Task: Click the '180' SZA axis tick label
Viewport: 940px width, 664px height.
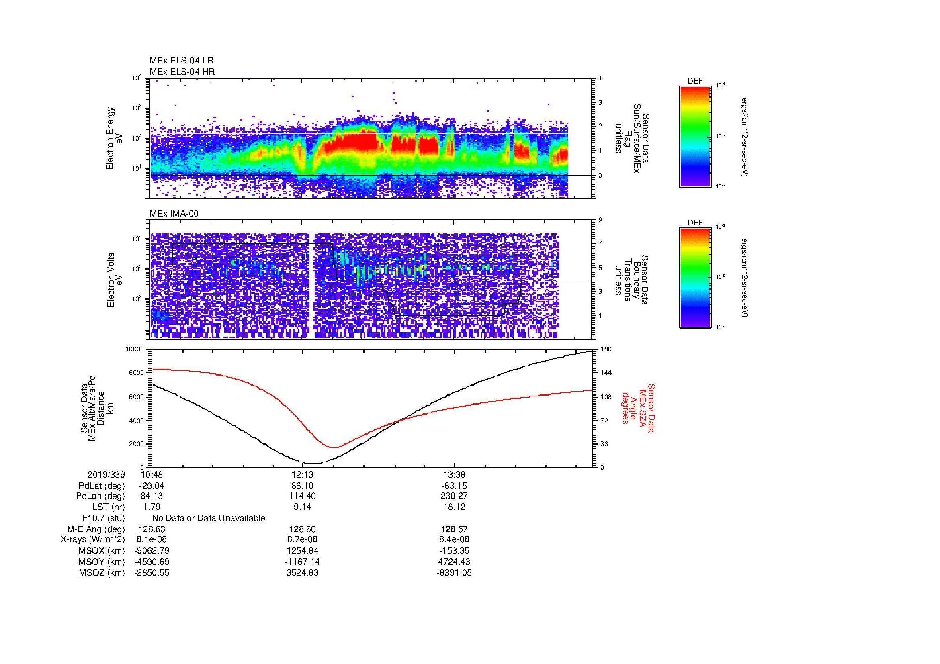Action: pos(606,349)
